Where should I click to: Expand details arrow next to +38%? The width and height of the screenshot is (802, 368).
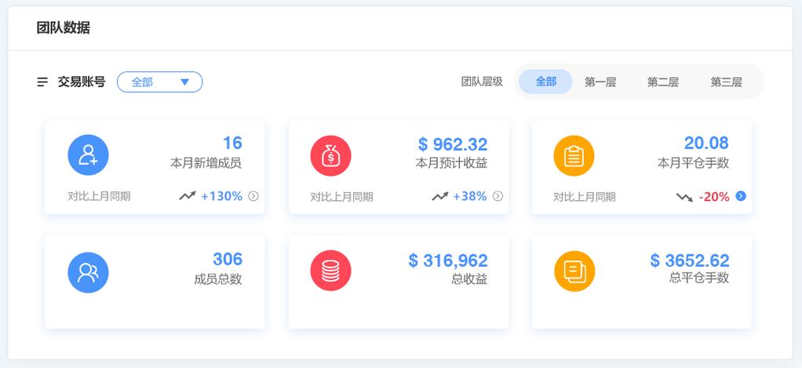(x=498, y=196)
